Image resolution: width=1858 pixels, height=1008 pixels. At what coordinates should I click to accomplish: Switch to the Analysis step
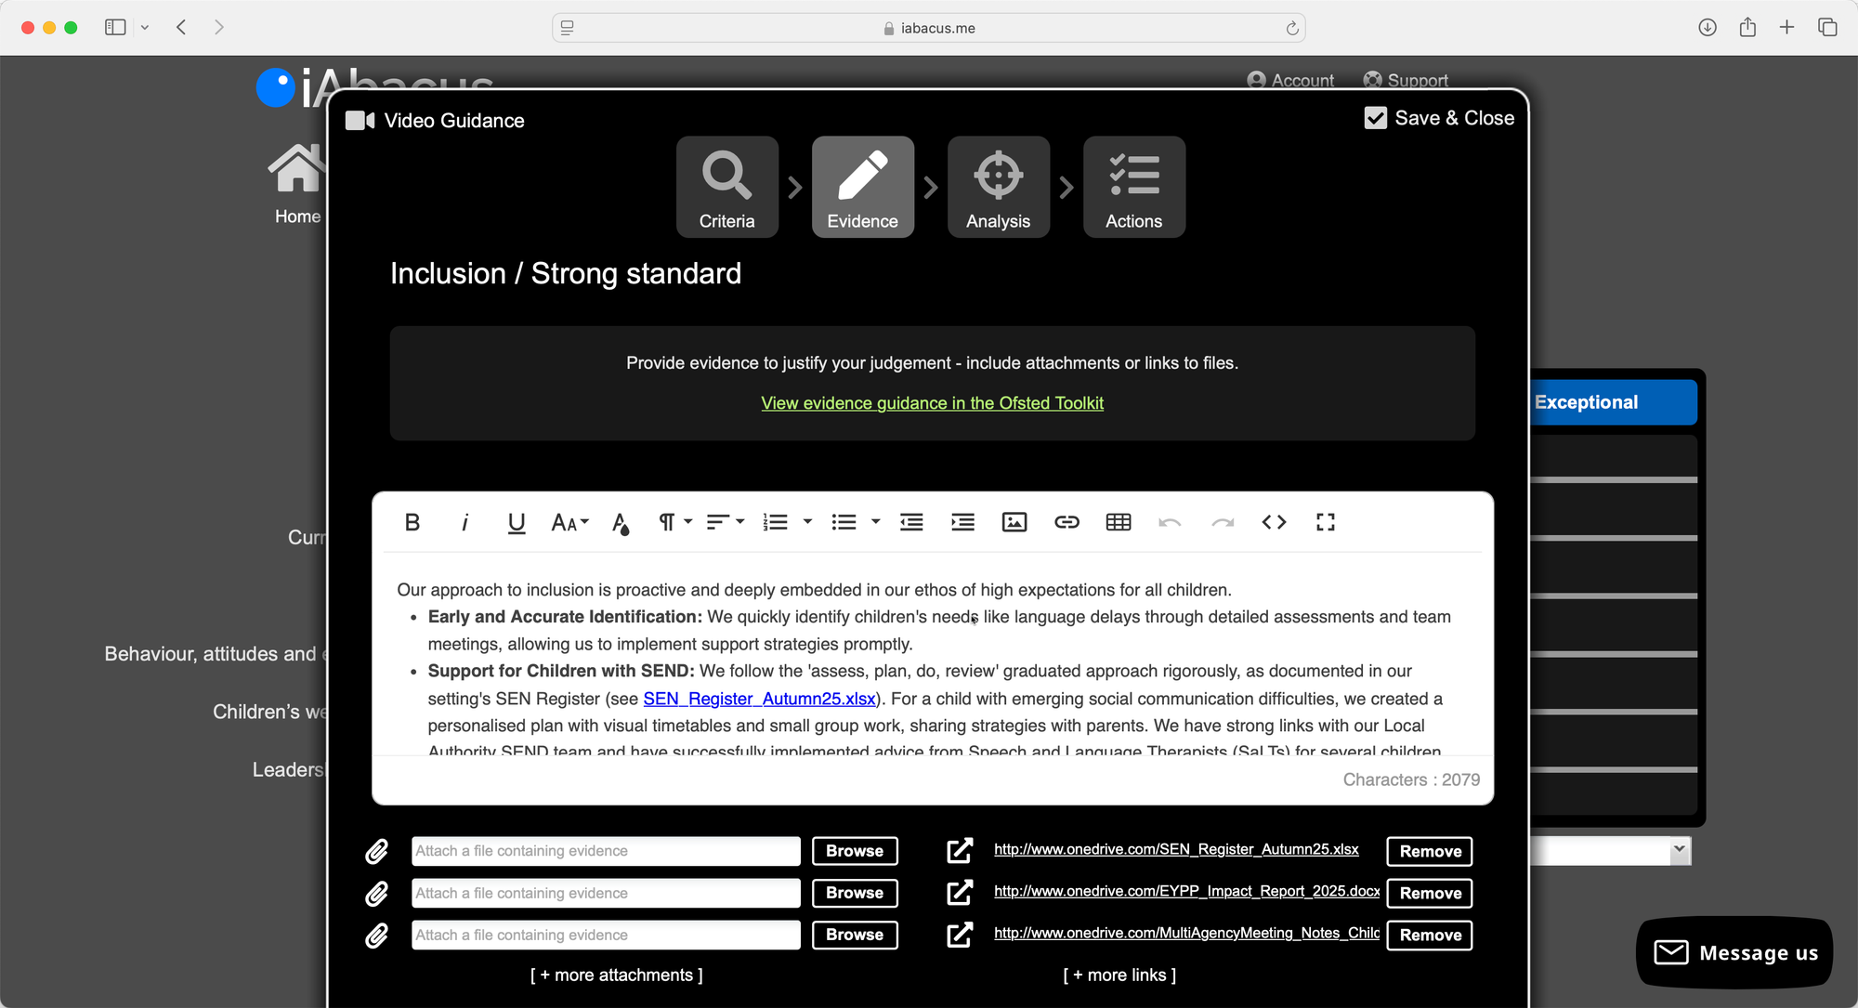(x=998, y=187)
